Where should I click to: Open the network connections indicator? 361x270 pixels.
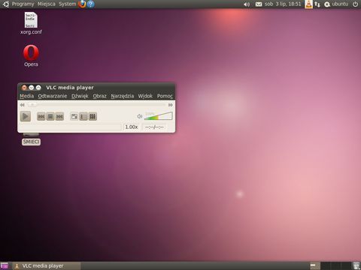coord(317,4)
